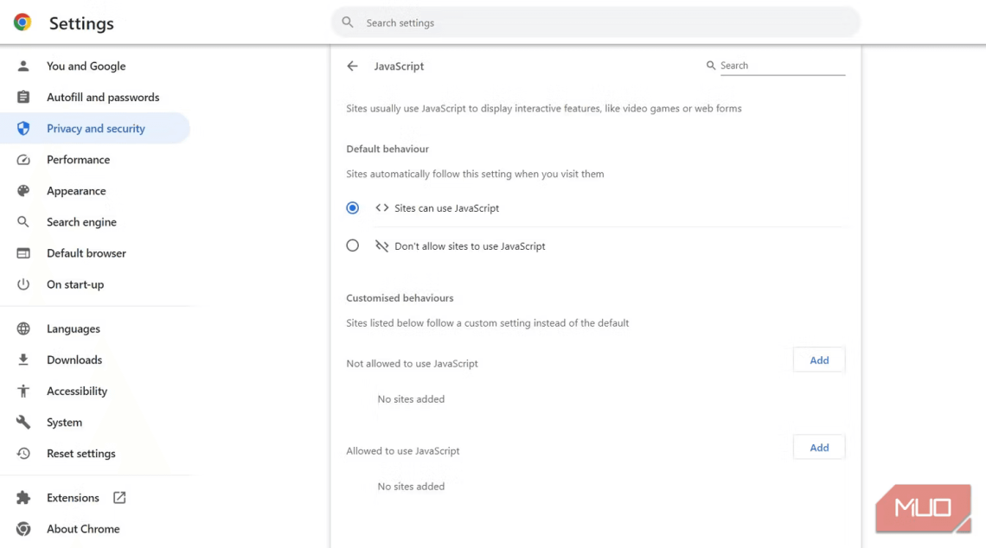Click the You and Google person icon
This screenshot has height=548, width=986.
[x=23, y=66]
